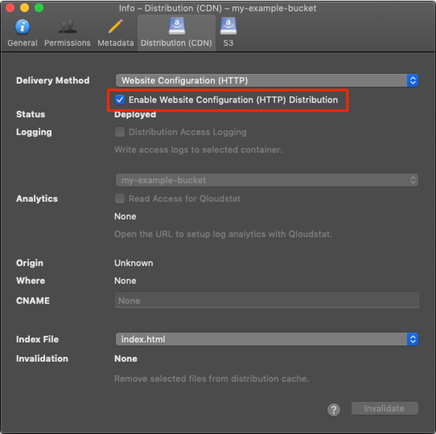This screenshot has width=436, height=434.
Task: Select the Distribution (CDN) tab
Action: click(176, 33)
